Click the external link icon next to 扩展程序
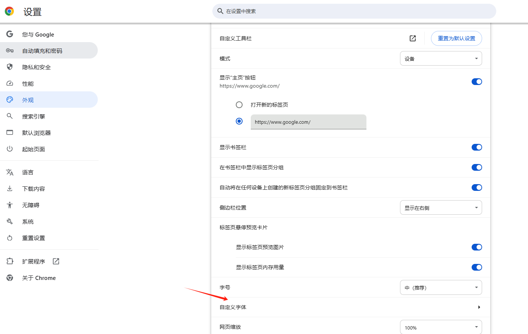This screenshot has width=528, height=334. [56, 261]
